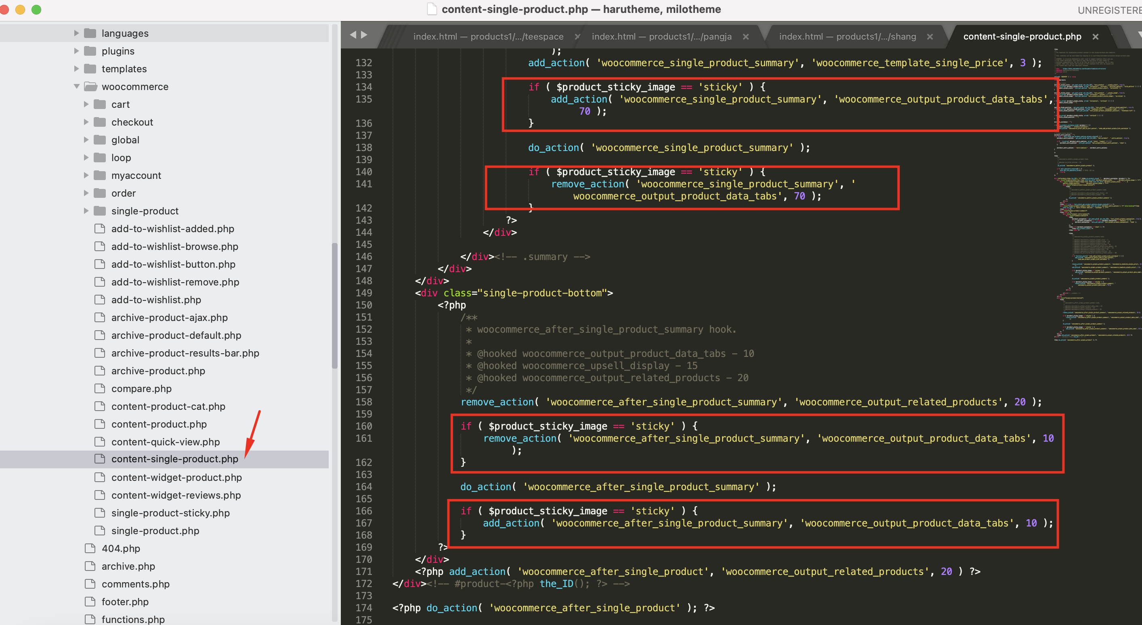Switch to index.html teespace tab
This screenshot has width=1142, height=625.
488,36
